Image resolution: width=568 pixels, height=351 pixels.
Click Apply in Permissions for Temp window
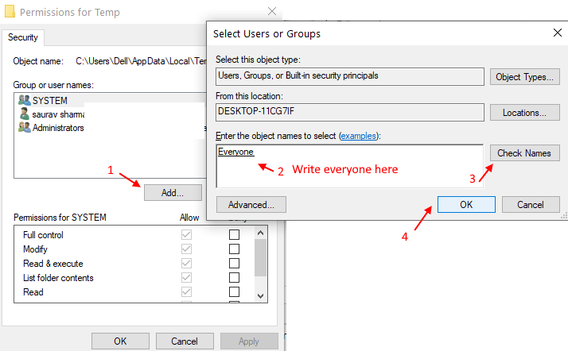coord(249,341)
